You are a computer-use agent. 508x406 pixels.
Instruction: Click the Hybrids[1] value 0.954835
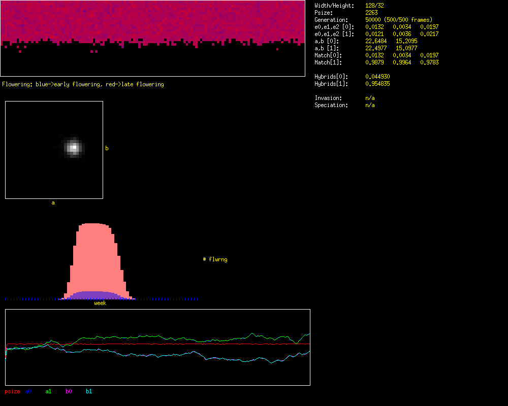pyautogui.click(x=377, y=84)
